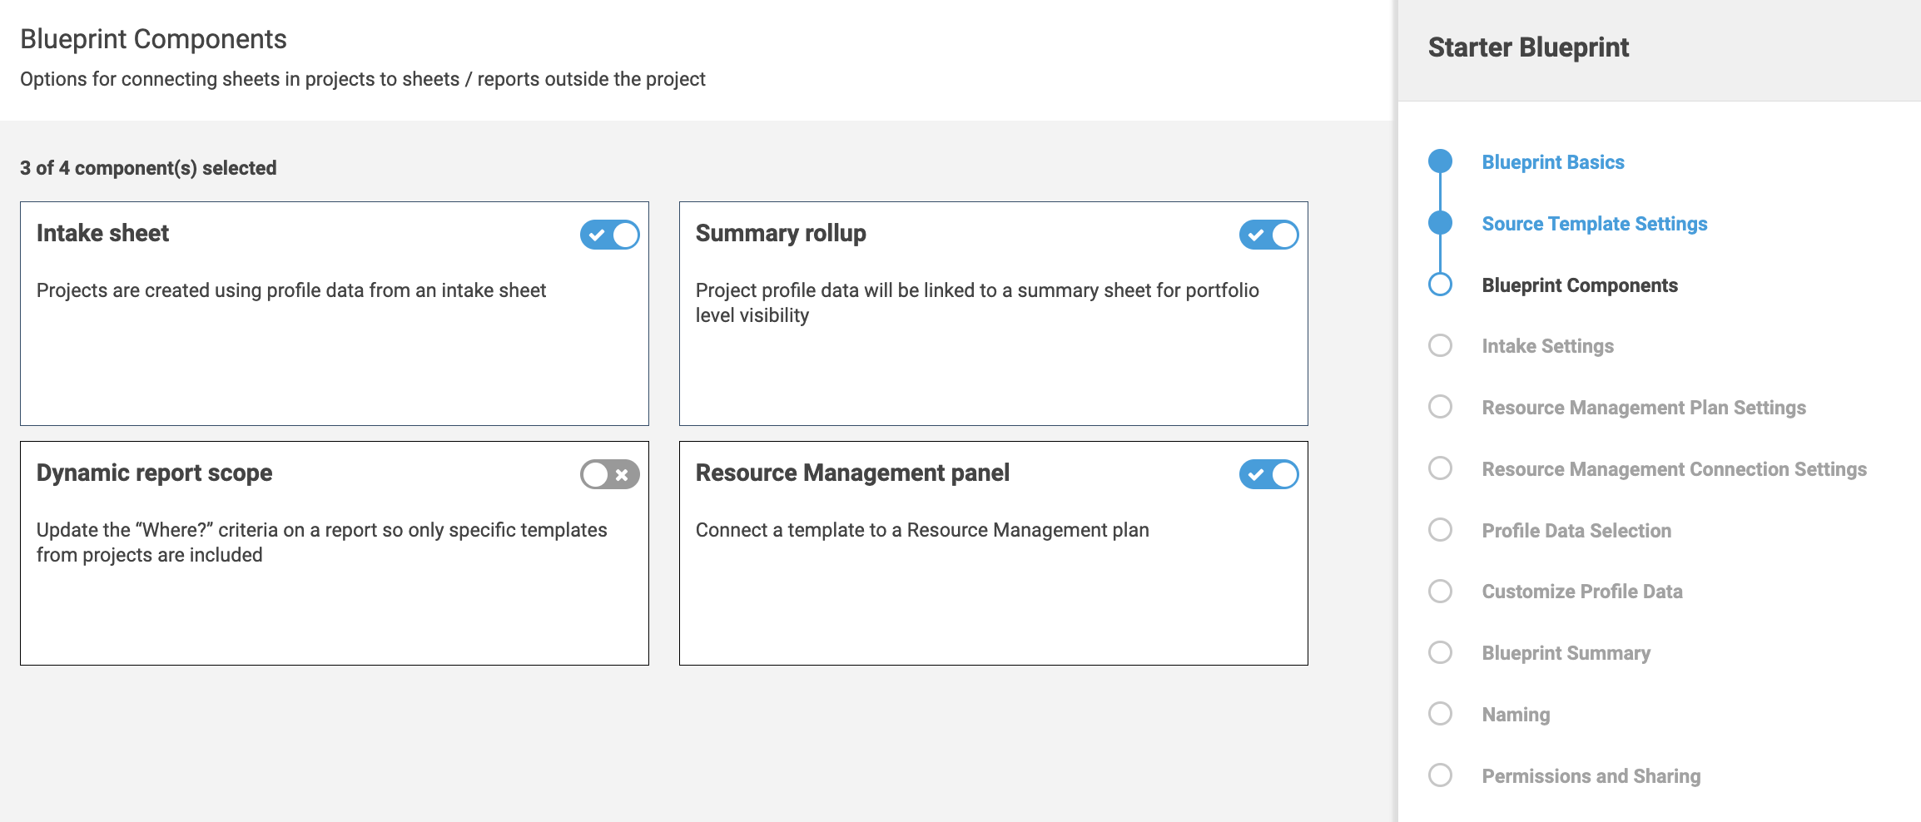Screen dimensions: 1921x822
Task: Click the Intake sheet card title
Action: 102,233
